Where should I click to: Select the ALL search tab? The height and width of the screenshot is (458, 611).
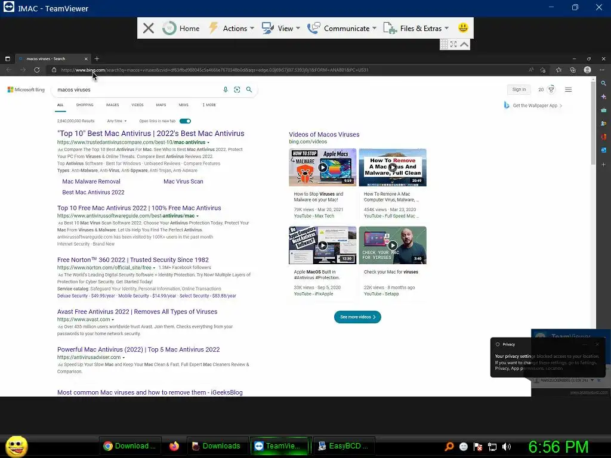[60, 105]
